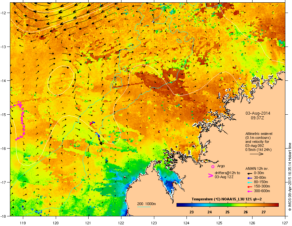Viewport: 292px width, 226px height.
Task: Click the longitude axis label 122
Action: tap(121, 223)
